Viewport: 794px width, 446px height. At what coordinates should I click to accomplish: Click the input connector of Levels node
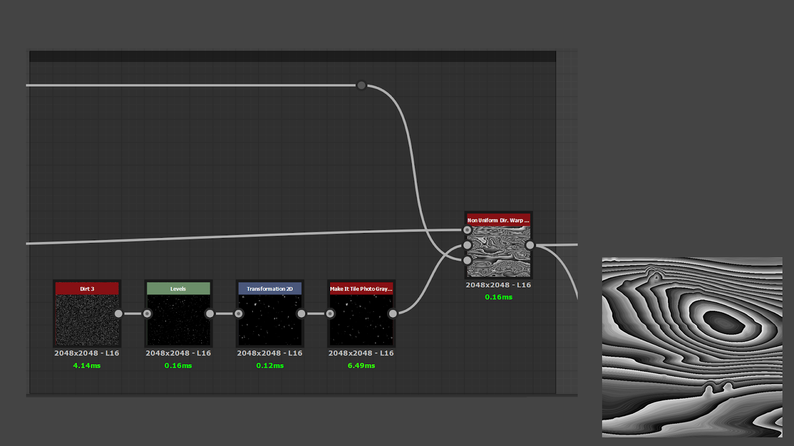coord(147,314)
